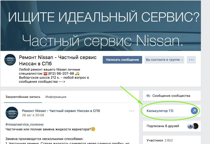Click the post author avatar

coord(12,113)
